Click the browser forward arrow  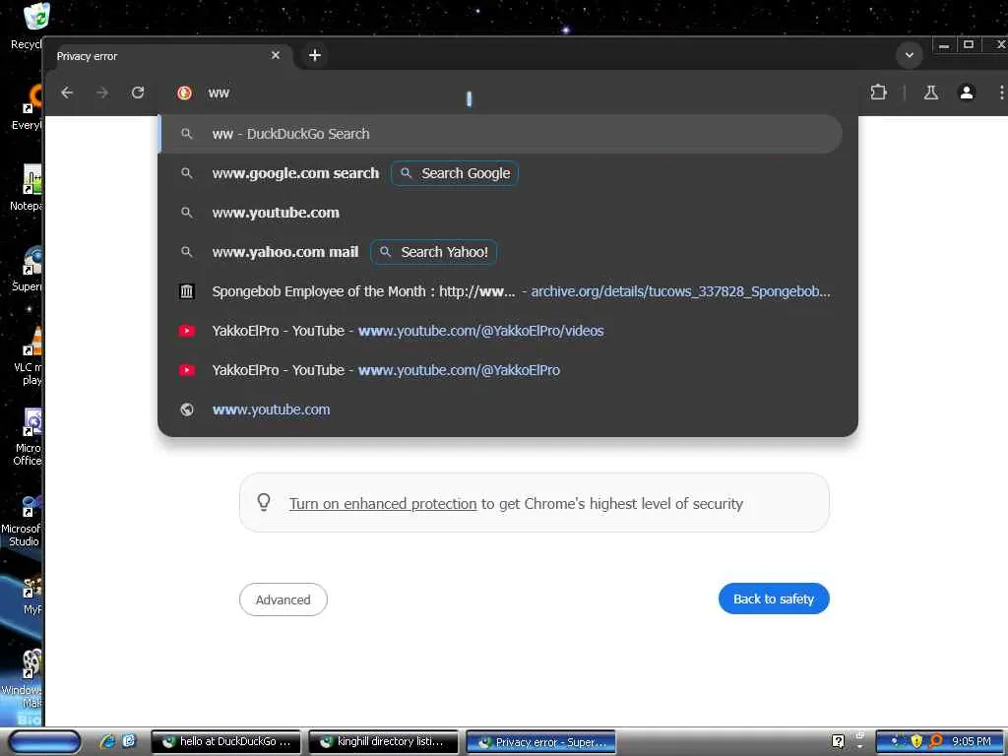click(102, 93)
